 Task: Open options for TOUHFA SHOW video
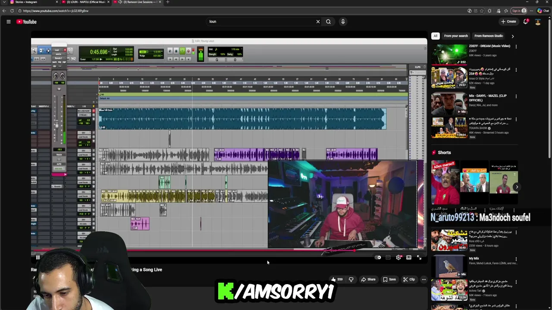(x=516, y=120)
